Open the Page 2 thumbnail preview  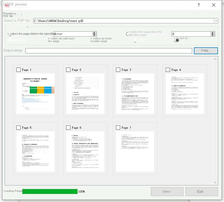[85, 94]
